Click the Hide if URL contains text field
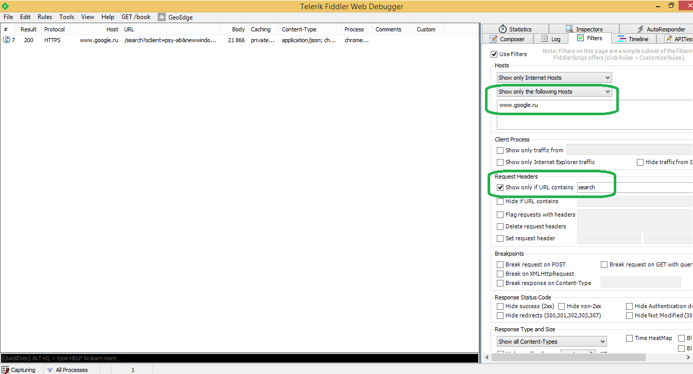Image resolution: width=693 pixels, height=374 pixels. coord(635,201)
